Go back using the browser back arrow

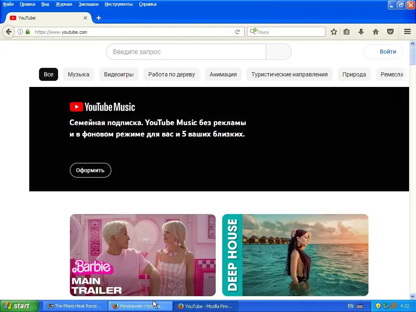(9, 32)
